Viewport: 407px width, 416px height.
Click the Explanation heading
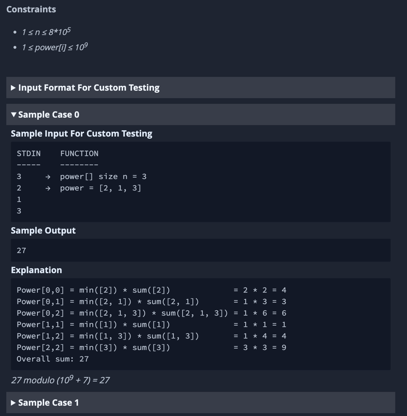36,270
